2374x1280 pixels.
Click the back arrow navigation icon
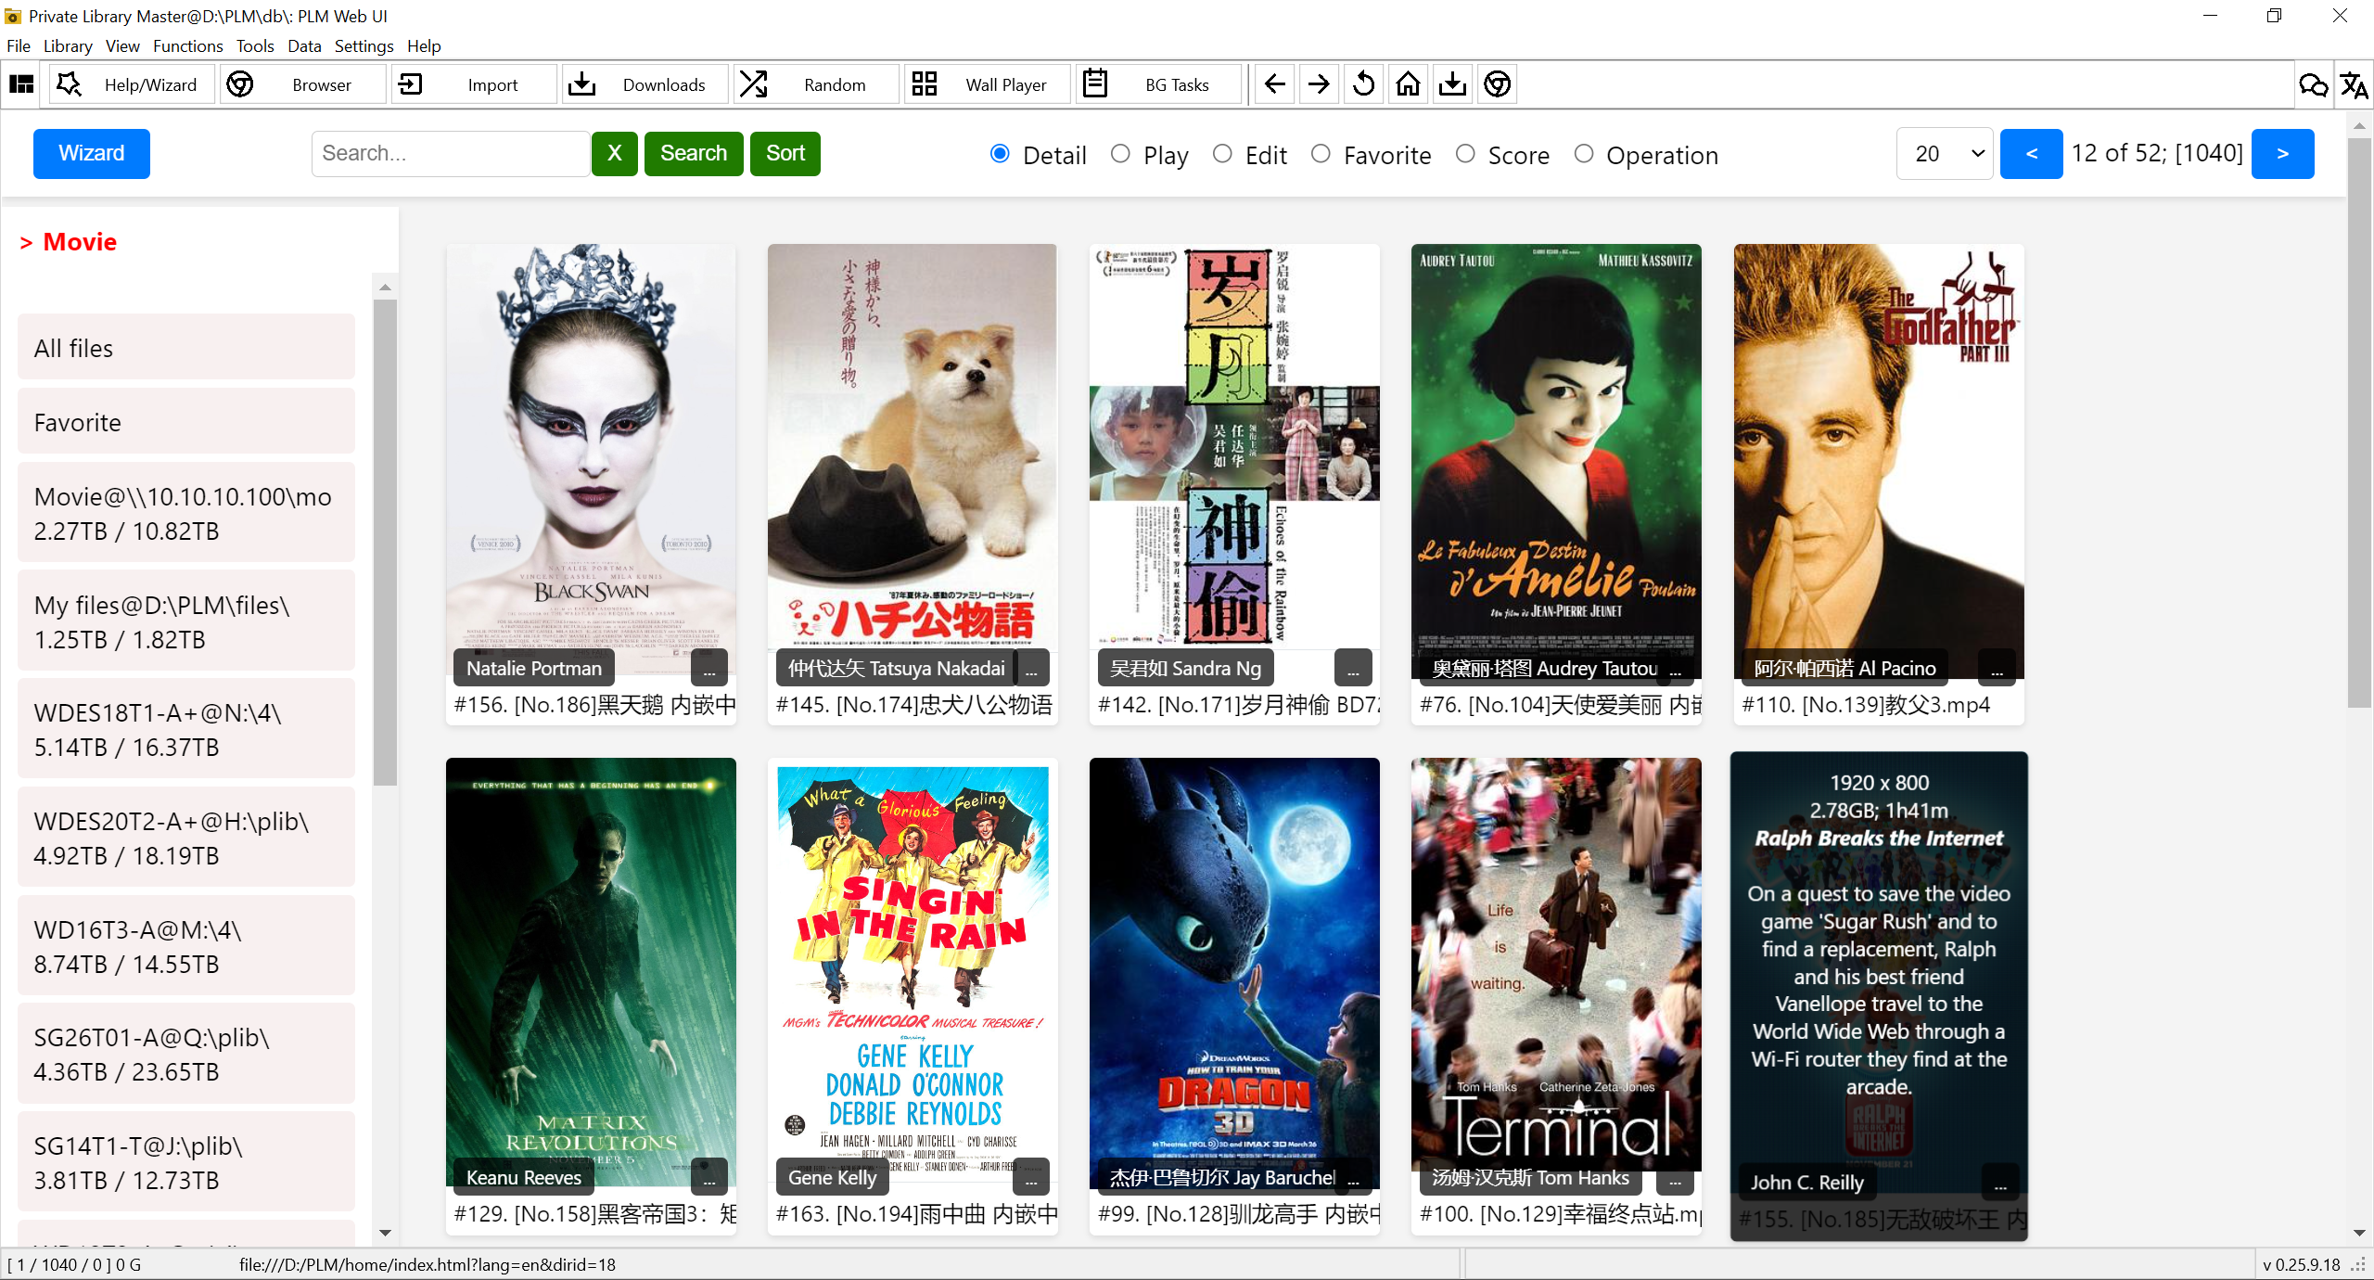coord(1275,84)
